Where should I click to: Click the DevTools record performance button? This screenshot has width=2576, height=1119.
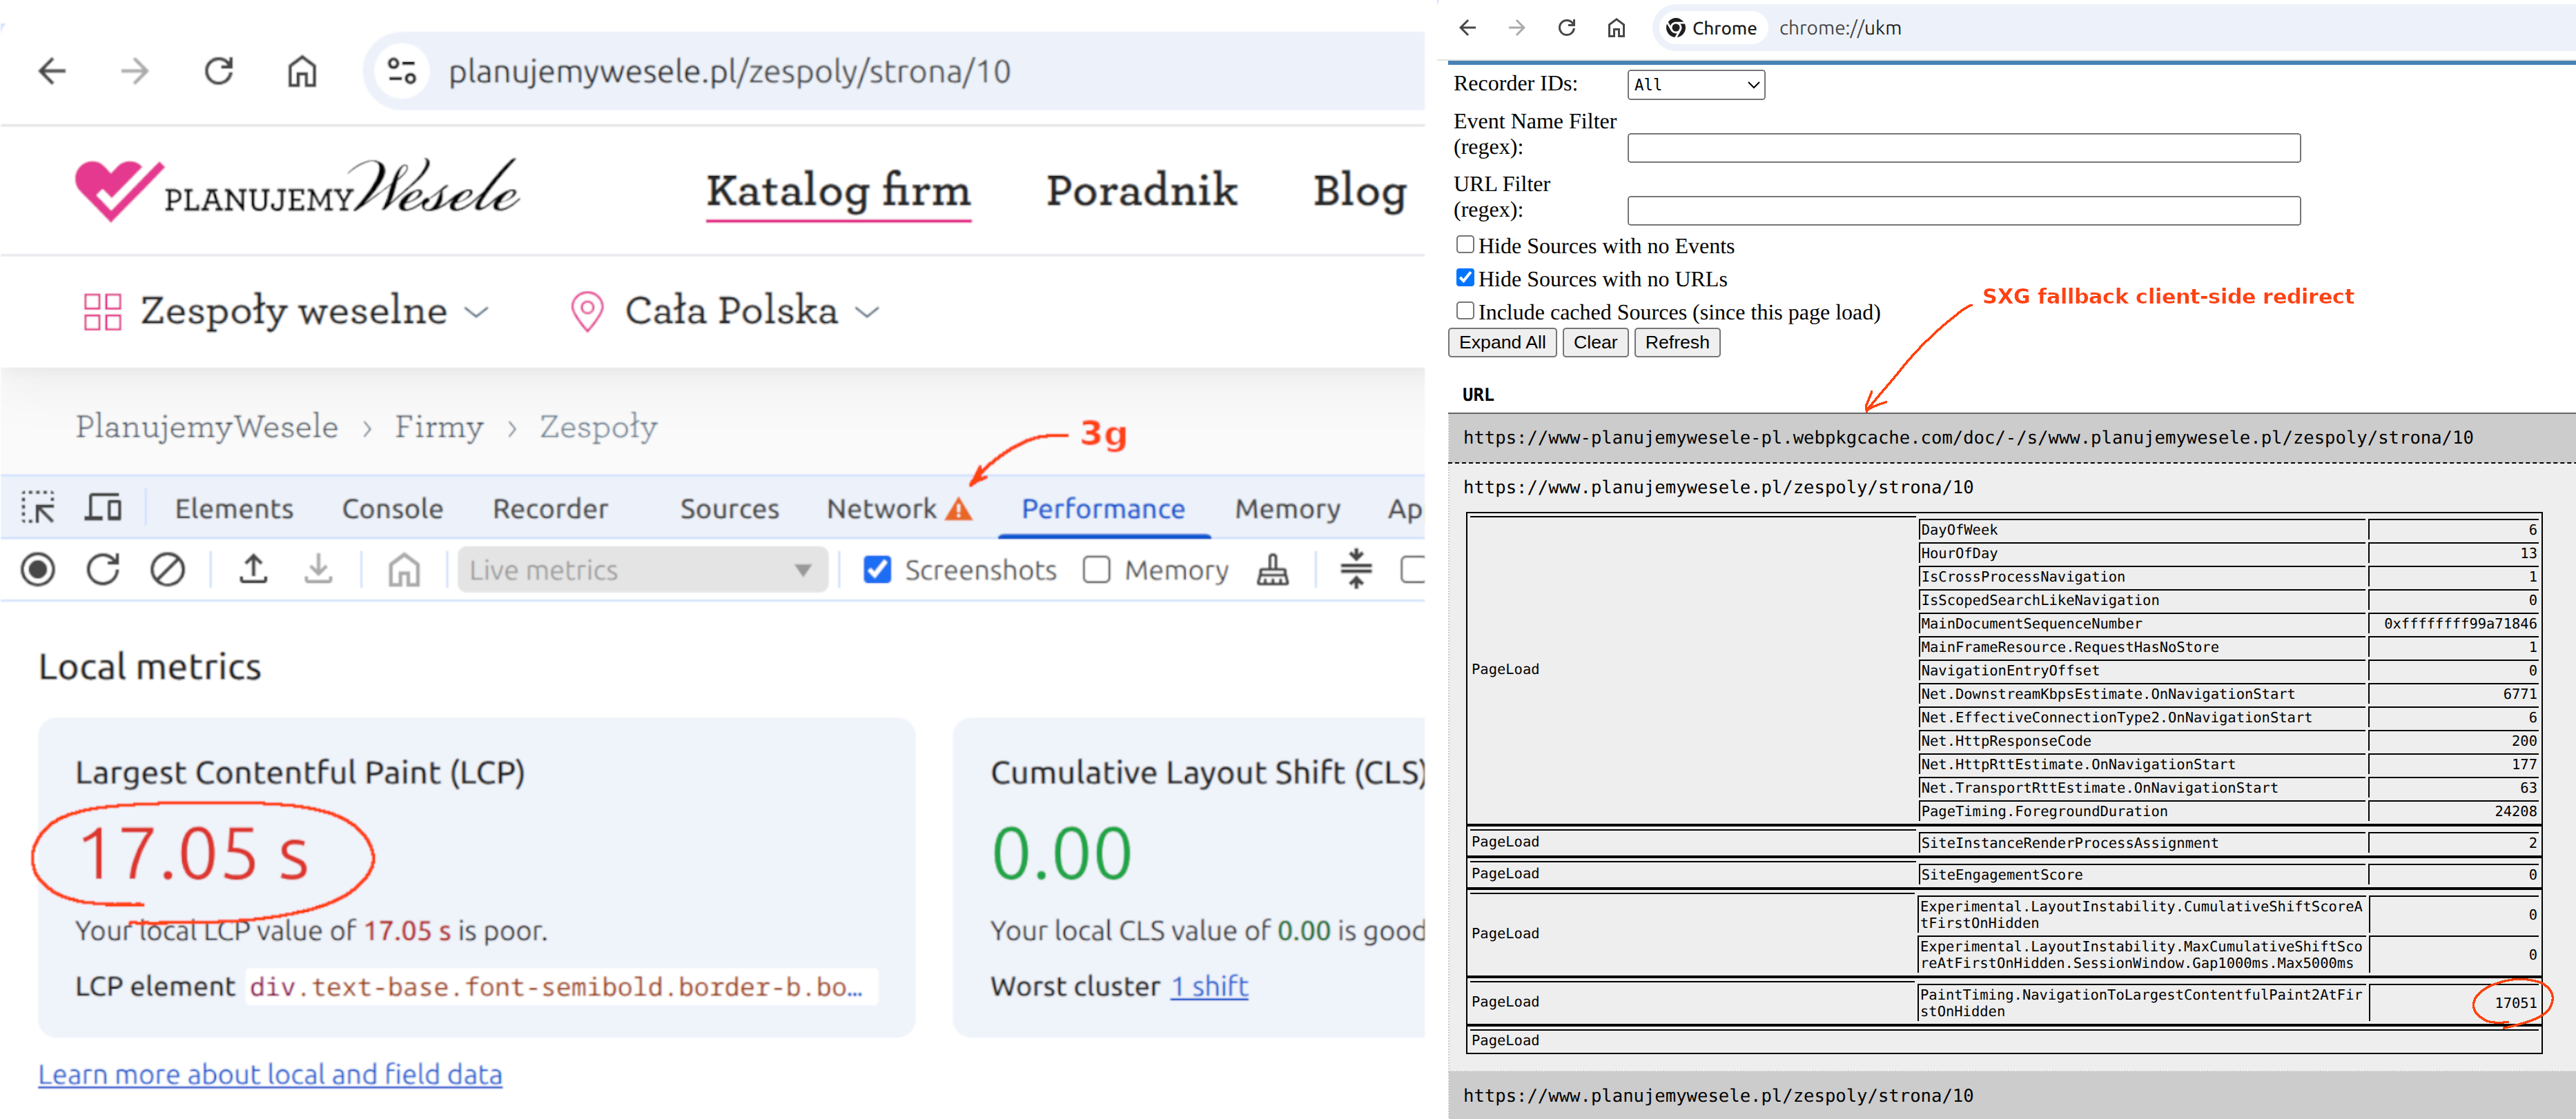click(38, 569)
